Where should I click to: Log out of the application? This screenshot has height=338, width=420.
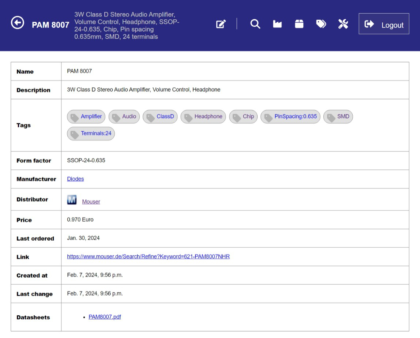(384, 24)
